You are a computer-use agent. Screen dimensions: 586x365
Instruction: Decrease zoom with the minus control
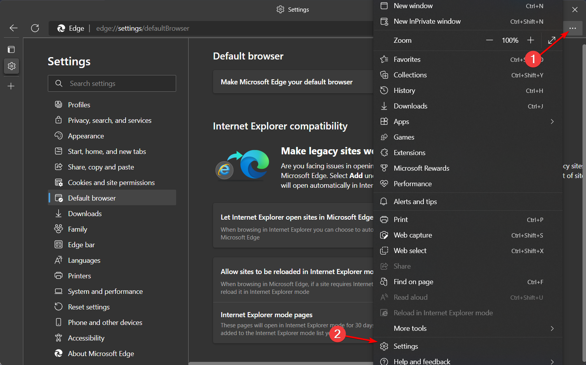click(489, 40)
